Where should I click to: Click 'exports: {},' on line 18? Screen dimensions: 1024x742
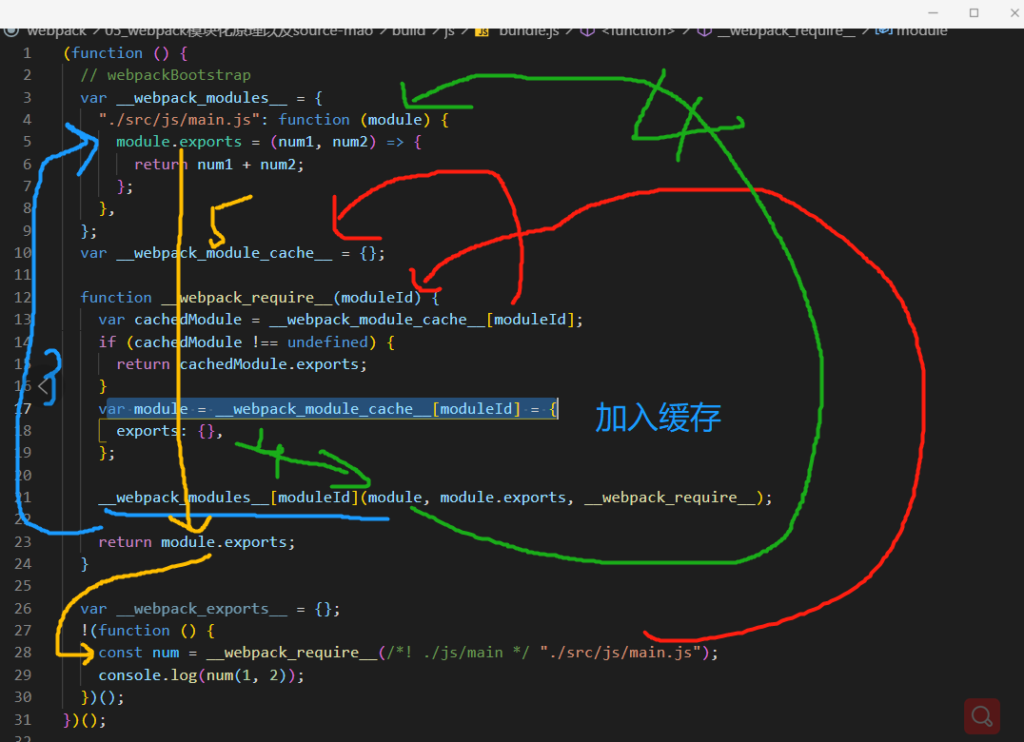[x=169, y=431]
